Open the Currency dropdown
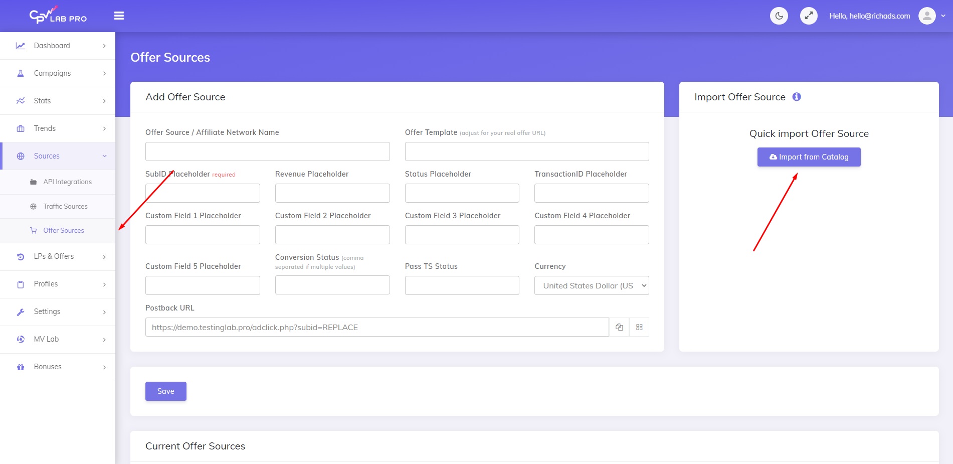The image size is (953, 464). click(592, 285)
